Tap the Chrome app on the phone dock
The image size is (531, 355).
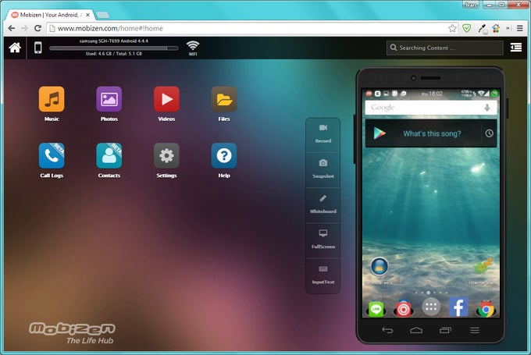(486, 309)
